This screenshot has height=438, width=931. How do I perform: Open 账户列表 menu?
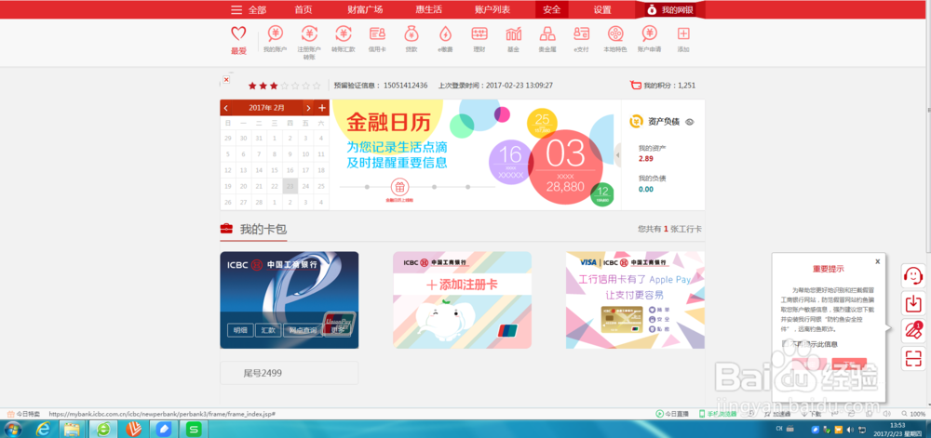pos(492,9)
